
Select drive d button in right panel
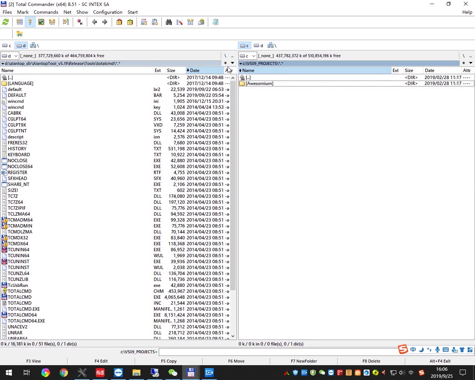tap(259, 46)
